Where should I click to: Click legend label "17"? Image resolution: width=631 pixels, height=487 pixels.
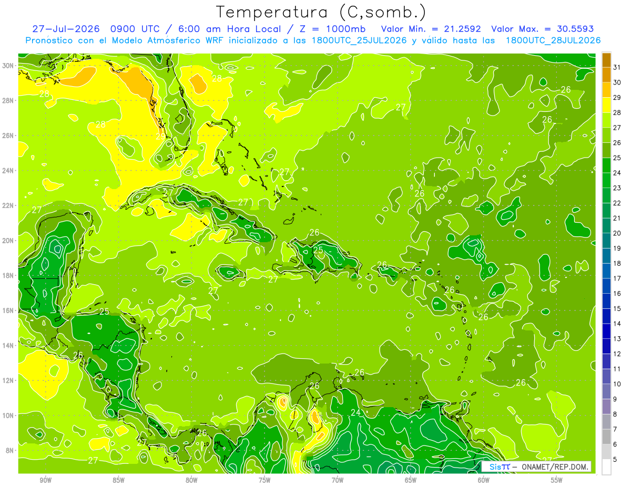pos(617,278)
